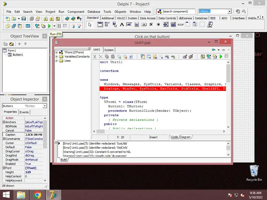Click the New Form icon
267x200 pixels.
pyautogui.click(x=28, y=26)
